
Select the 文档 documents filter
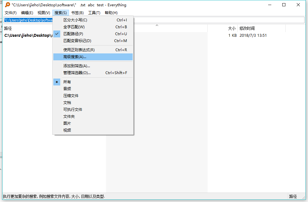pos(67,102)
